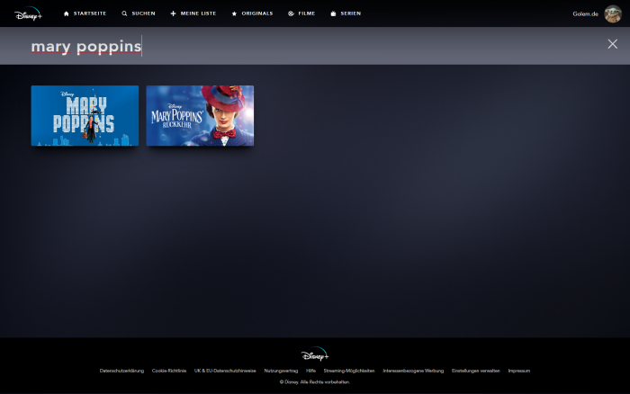Clear search with the X icon

coord(612,44)
